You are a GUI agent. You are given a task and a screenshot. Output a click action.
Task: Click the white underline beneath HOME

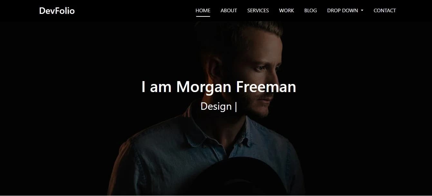pyautogui.click(x=203, y=16)
